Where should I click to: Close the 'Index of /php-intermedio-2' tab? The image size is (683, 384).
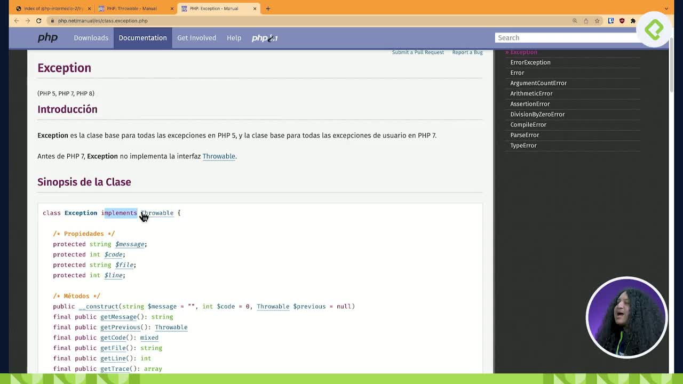(x=89, y=9)
